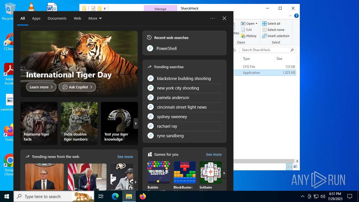
Task: Click Learn more about International Tiger Day
Action: click(41, 87)
